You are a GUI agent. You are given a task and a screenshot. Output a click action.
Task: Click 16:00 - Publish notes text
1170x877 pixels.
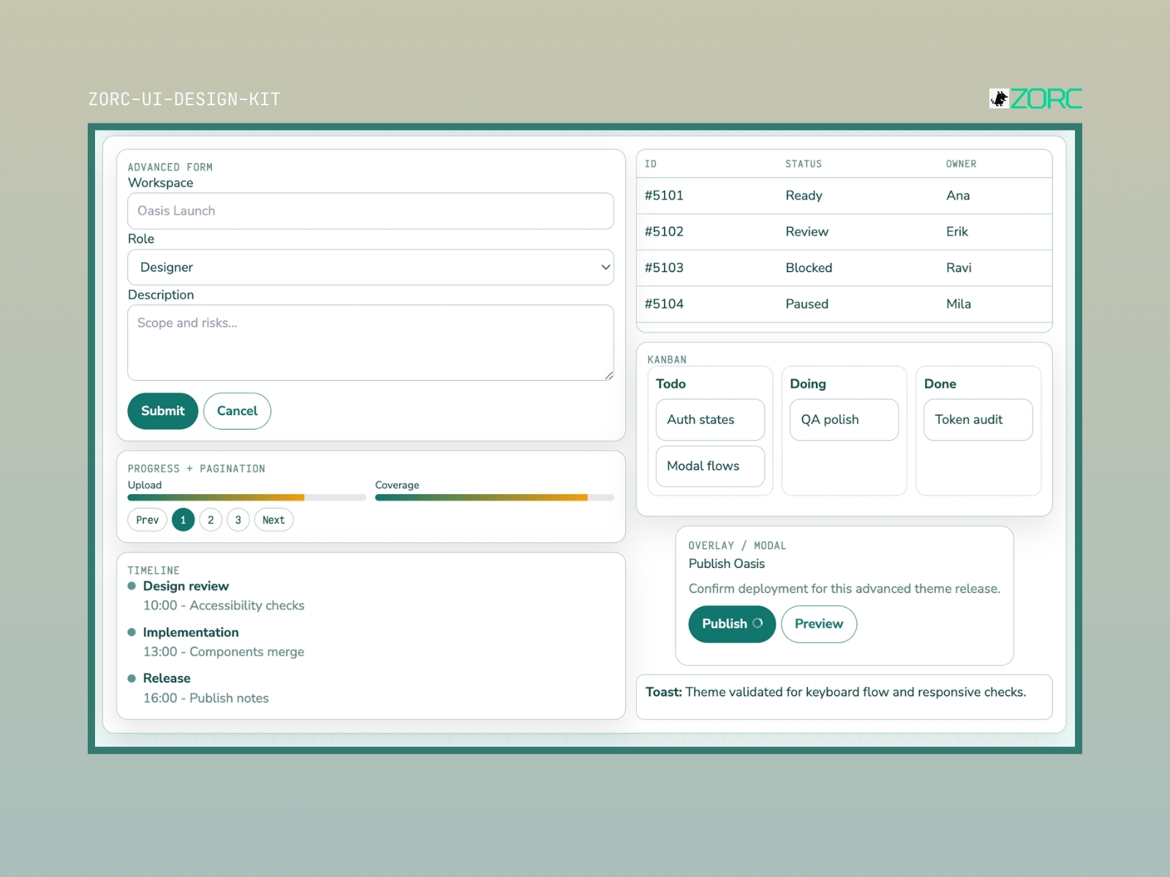[x=206, y=698]
